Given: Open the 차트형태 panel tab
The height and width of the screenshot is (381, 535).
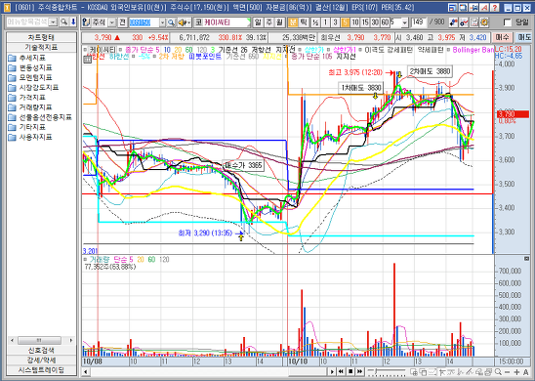Looking at the screenshot, I should [41, 37].
